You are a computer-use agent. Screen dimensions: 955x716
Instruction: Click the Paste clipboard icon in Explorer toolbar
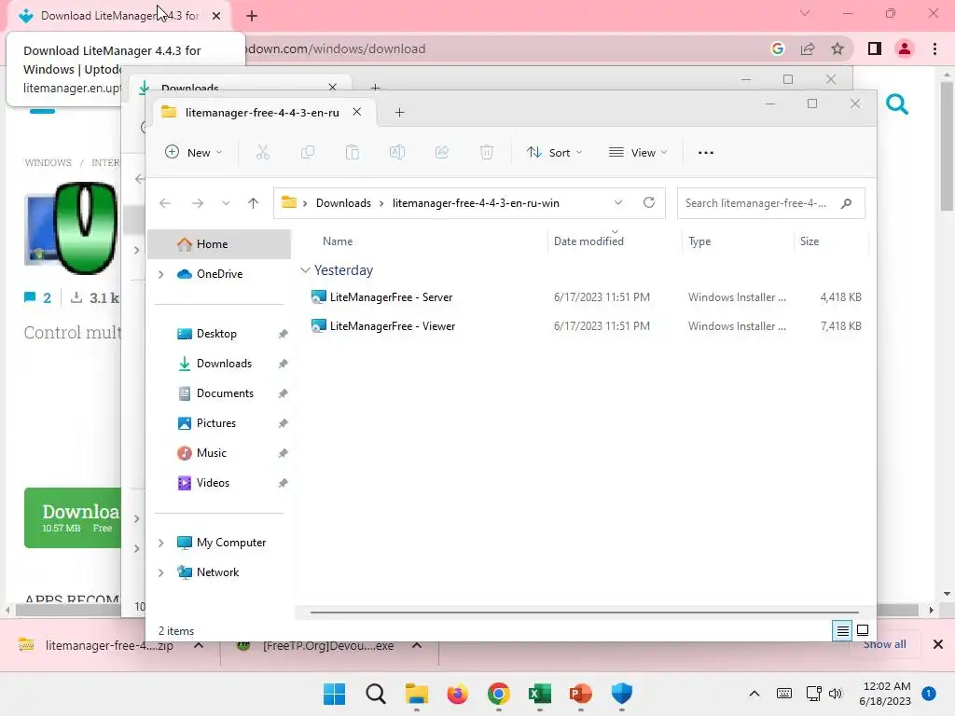pos(352,152)
